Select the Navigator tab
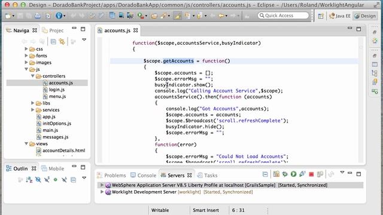 click(x=21, y=30)
